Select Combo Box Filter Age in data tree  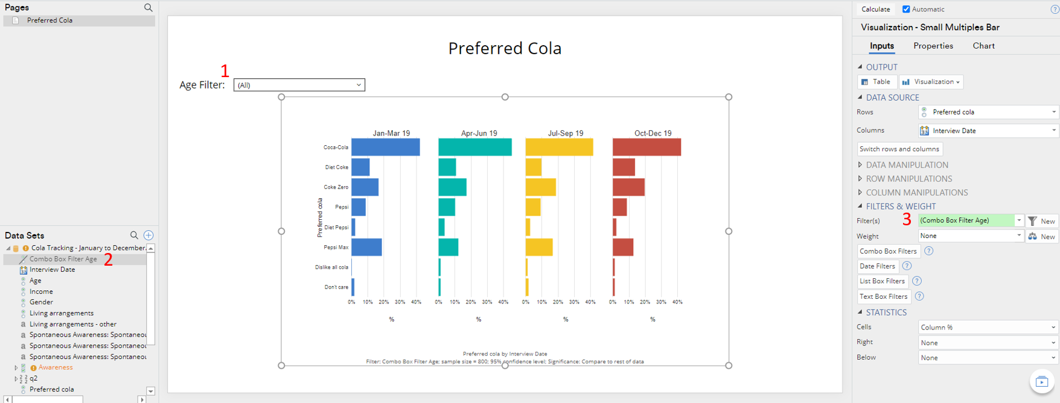[x=63, y=259]
